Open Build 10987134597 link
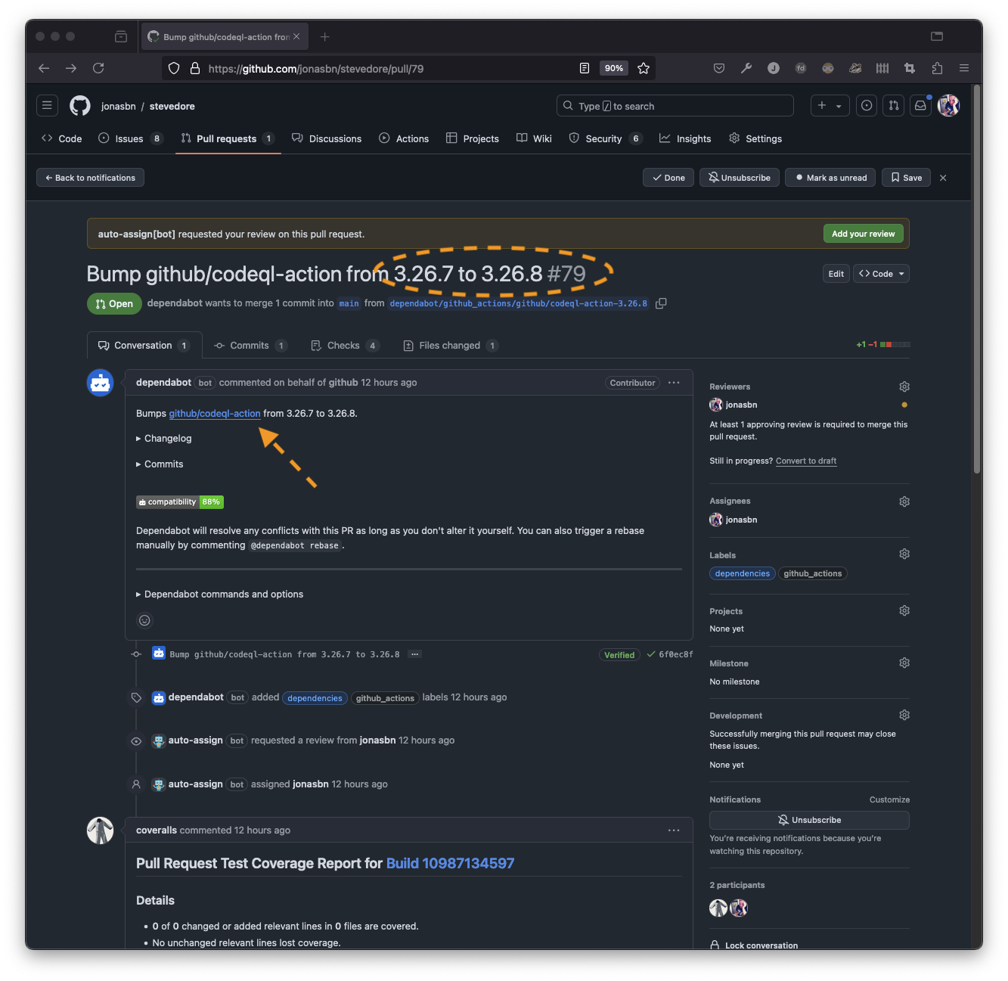Image resolution: width=1008 pixels, height=981 pixels. point(450,864)
